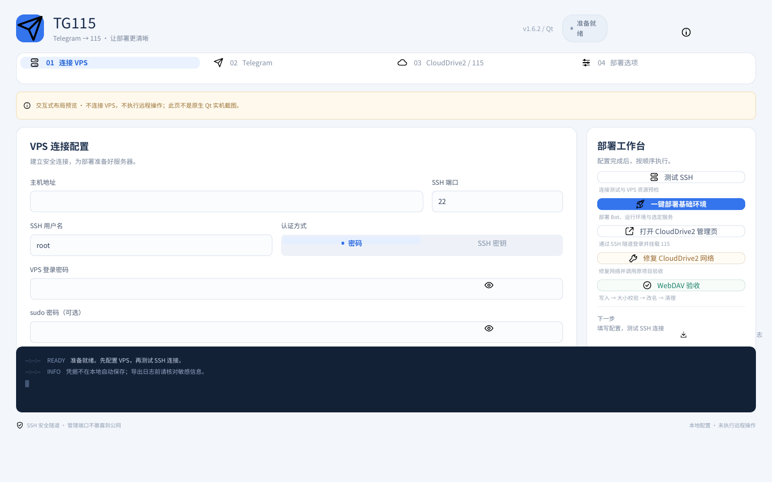772x482 pixels.
Task: Run the 测试 SSH button
Action: point(671,177)
